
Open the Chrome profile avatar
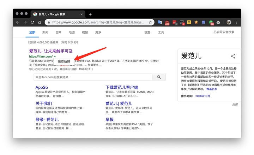pos(229,22)
